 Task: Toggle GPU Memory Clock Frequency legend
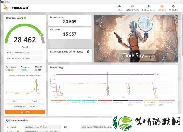pos(151,103)
